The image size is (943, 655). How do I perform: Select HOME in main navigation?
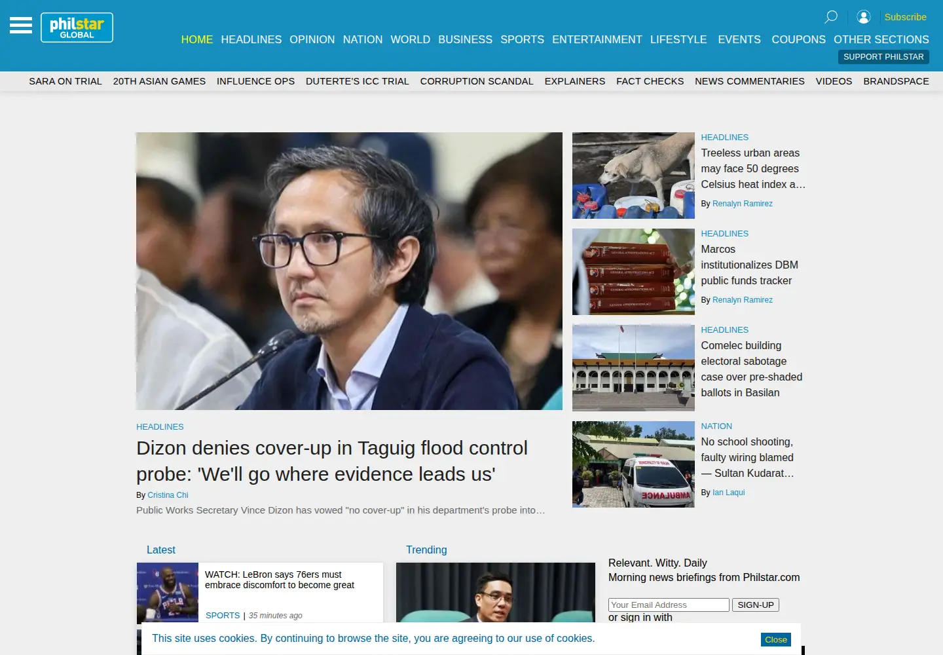coord(197,39)
